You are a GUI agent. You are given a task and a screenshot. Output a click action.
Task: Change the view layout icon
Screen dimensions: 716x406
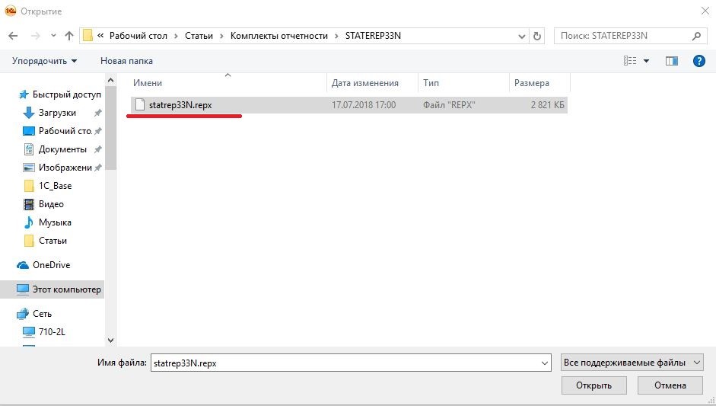pyautogui.click(x=630, y=61)
